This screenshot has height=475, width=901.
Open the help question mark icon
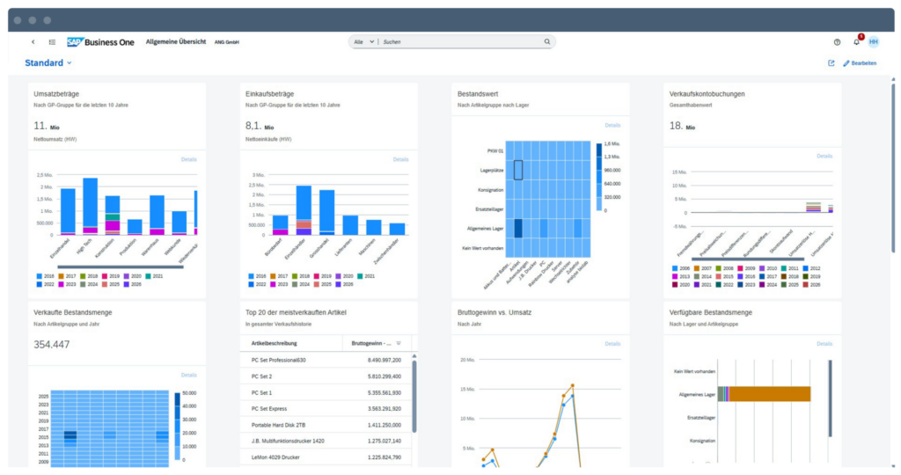[838, 42]
